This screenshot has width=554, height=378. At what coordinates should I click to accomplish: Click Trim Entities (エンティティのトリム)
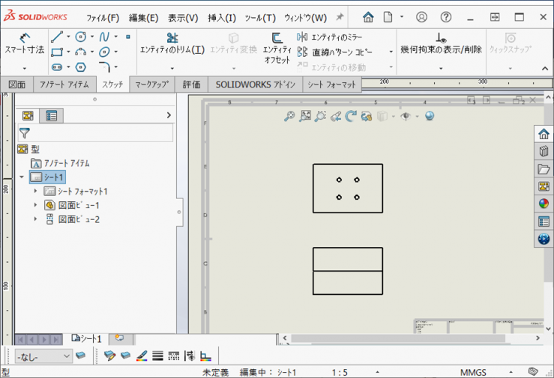[x=172, y=43]
